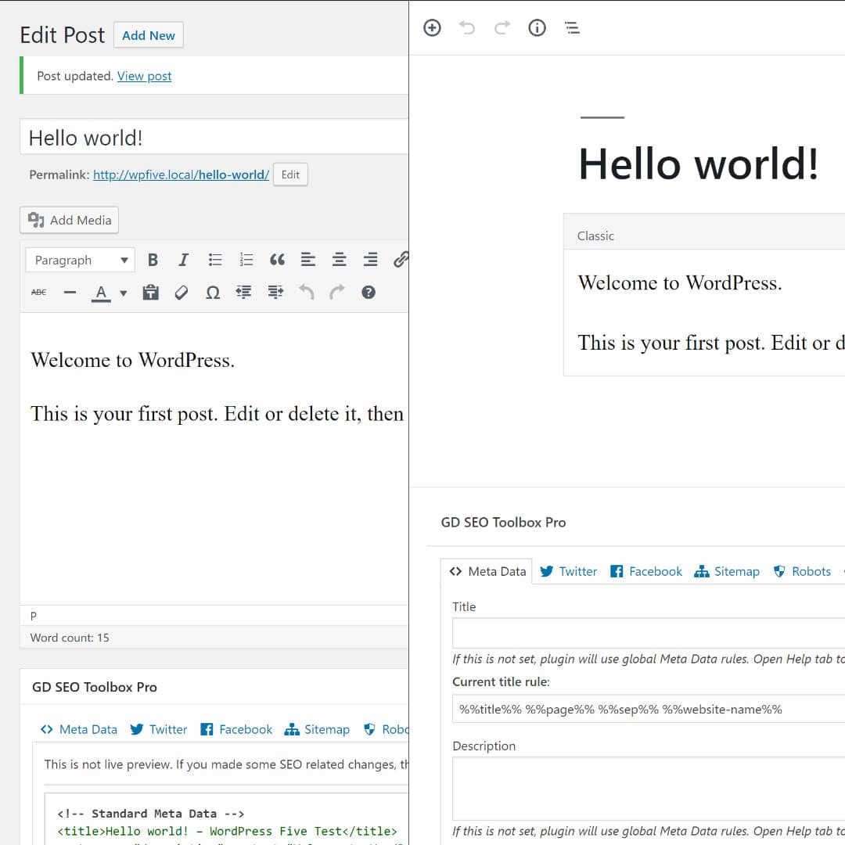Align text center
845x845 pixels.
339,261
